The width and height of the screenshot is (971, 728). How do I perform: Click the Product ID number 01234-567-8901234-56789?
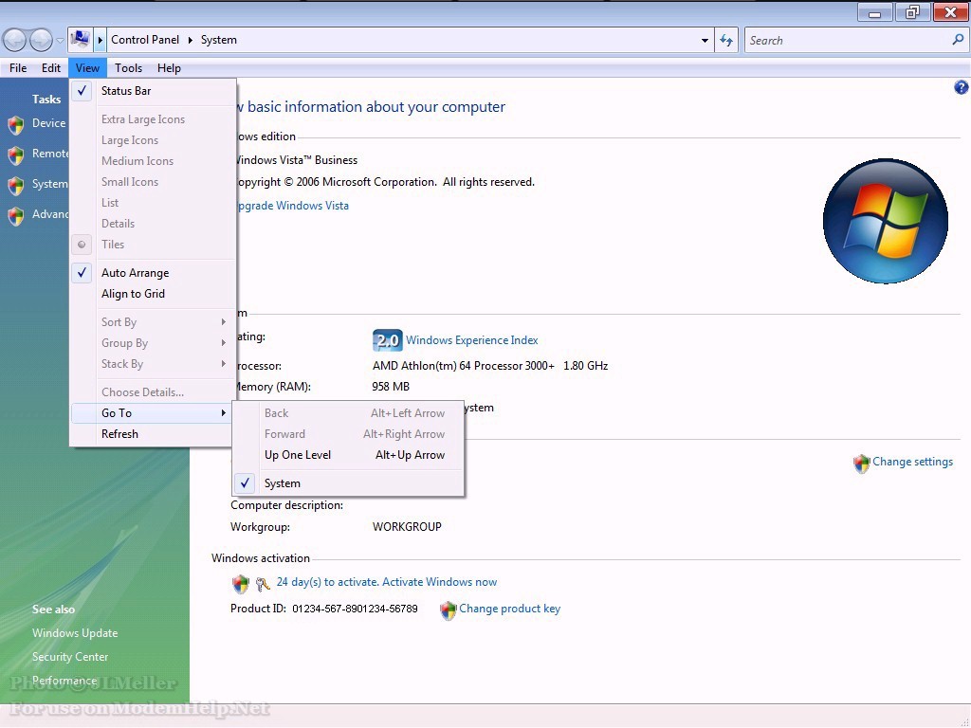[355, 610]
